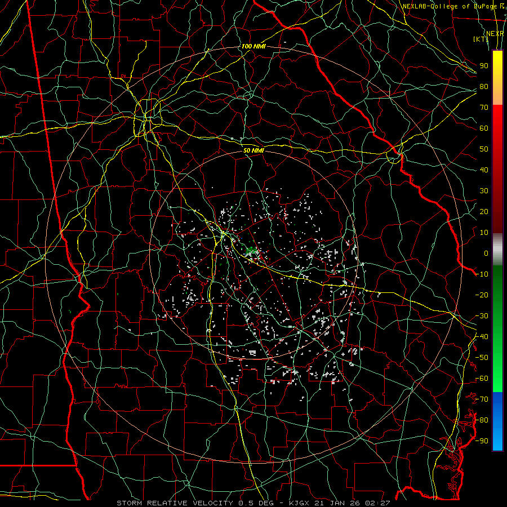The image size is (507, 507).
Task: Click the "0.5 DEG" elevation text
Action: 256,503
